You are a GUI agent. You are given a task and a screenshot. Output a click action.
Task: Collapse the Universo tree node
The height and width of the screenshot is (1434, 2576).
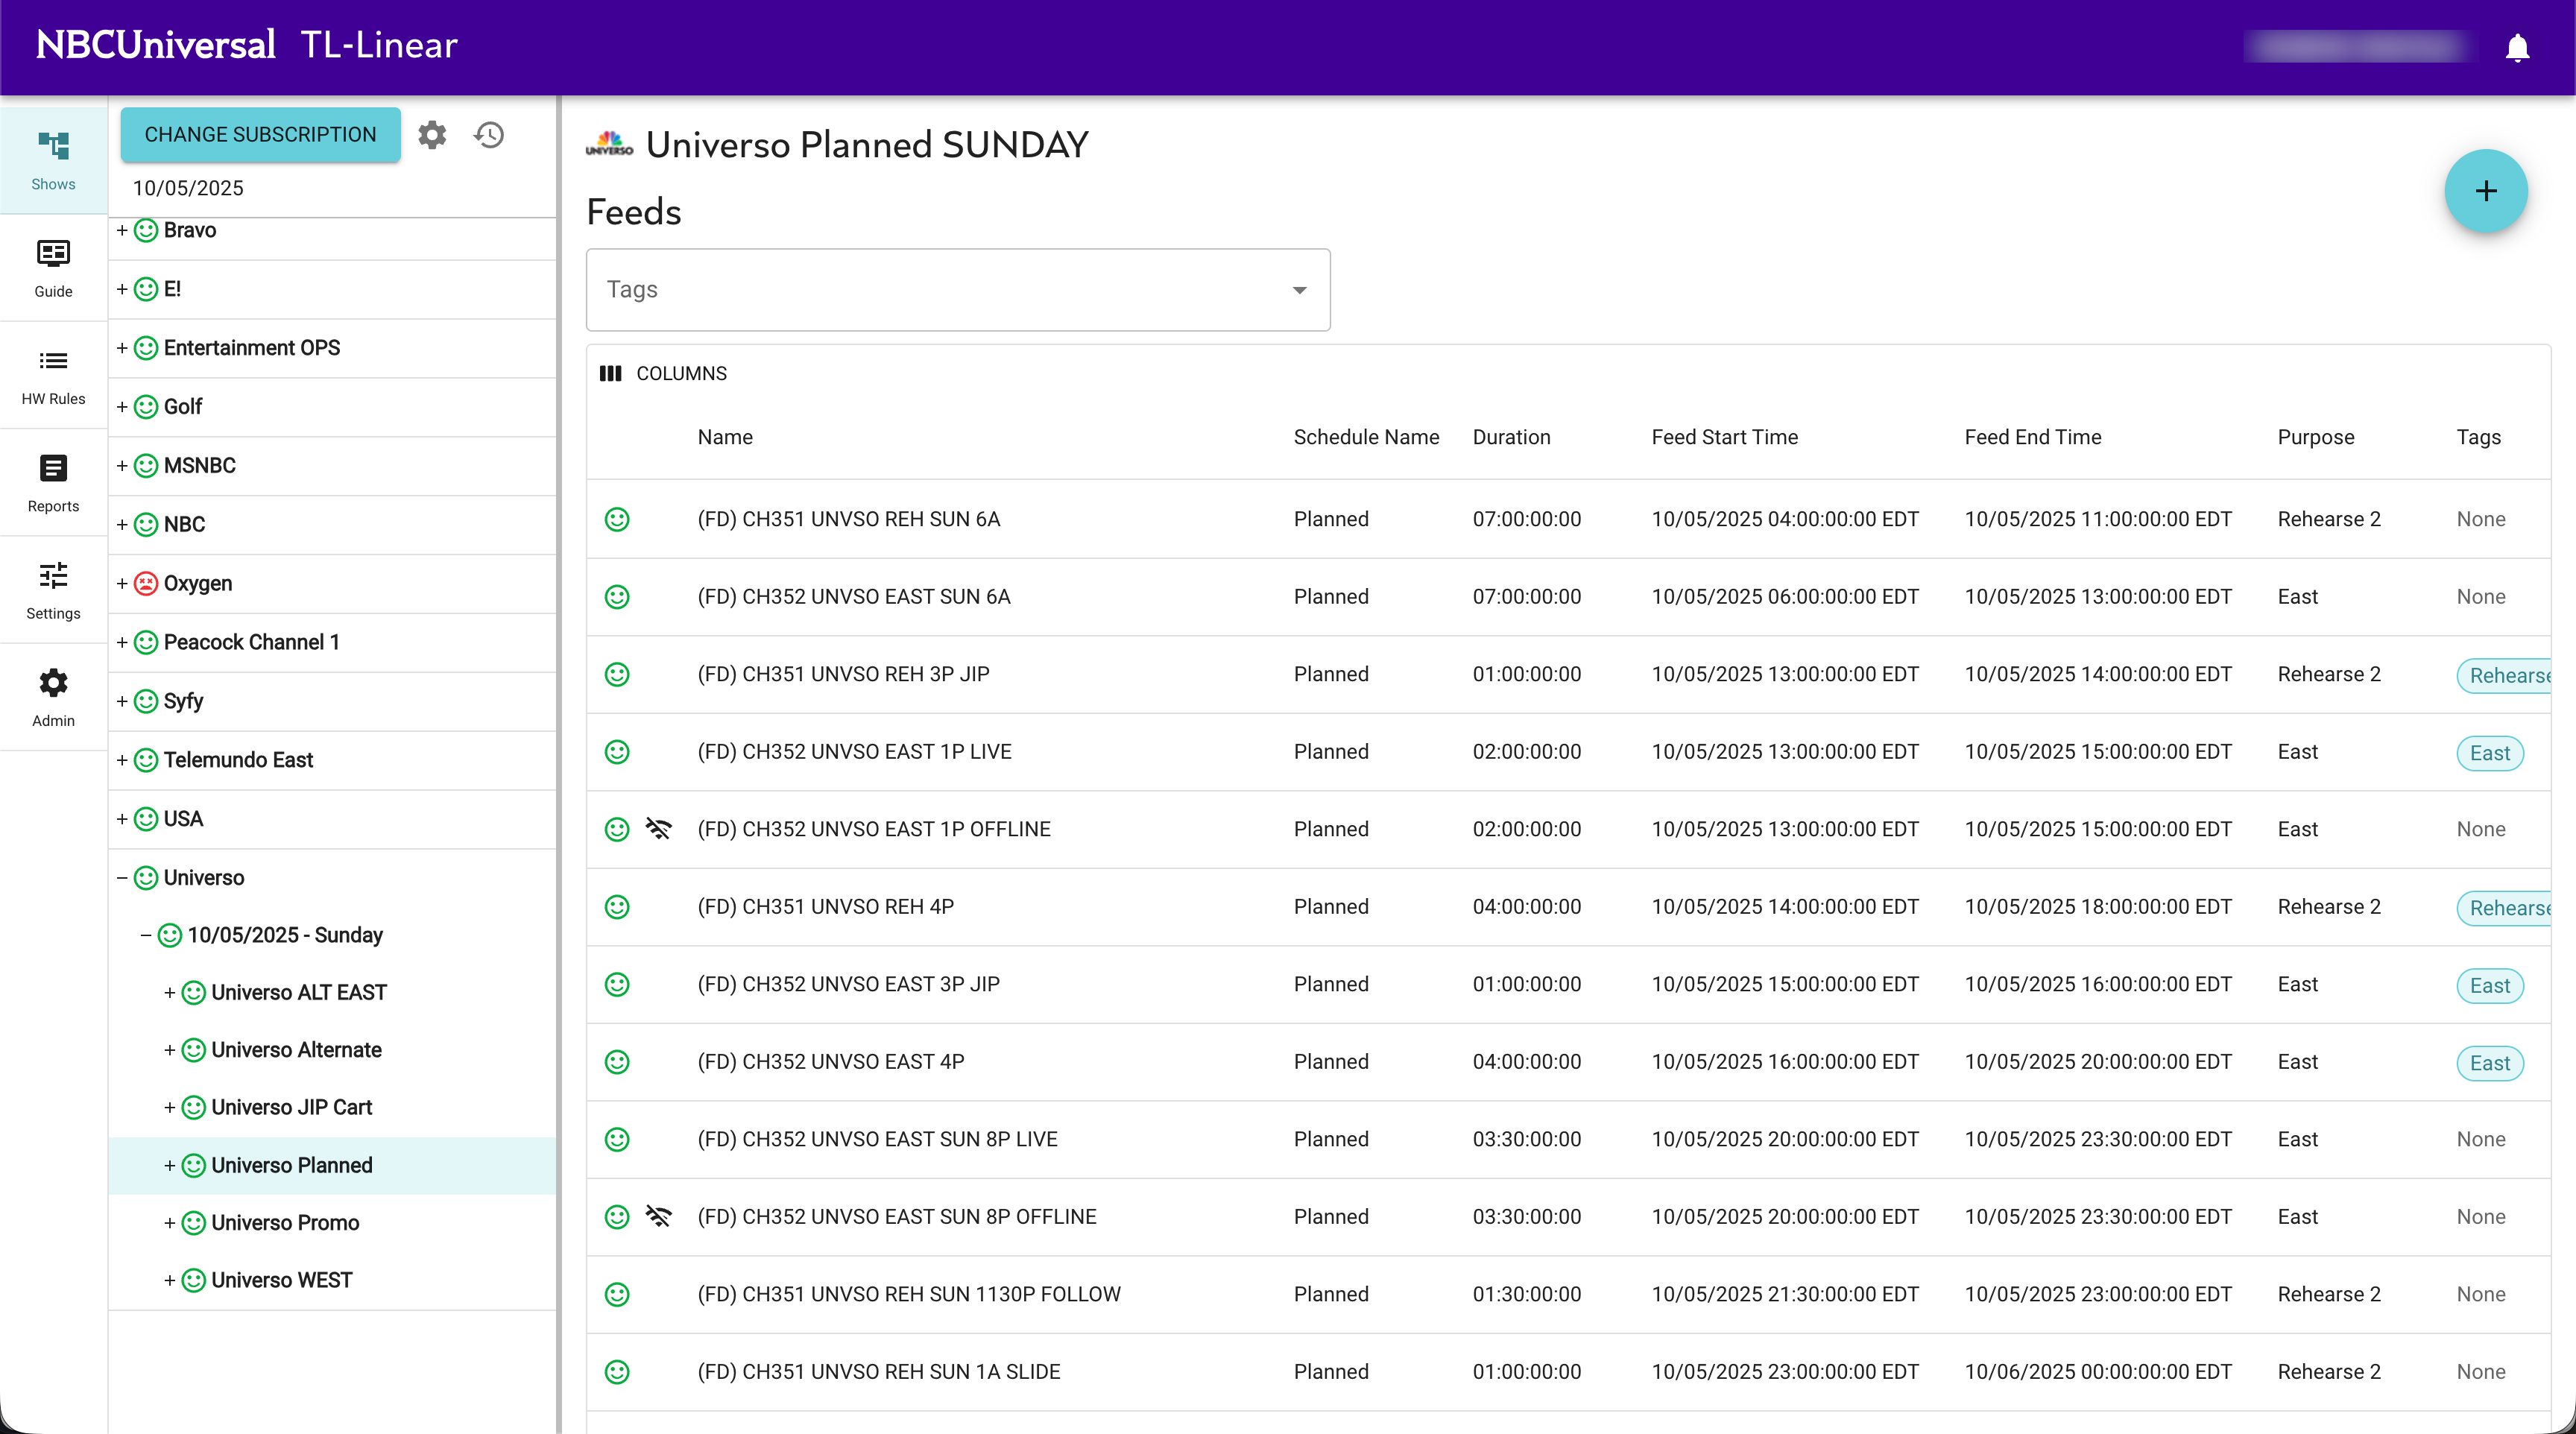(122, 878)
